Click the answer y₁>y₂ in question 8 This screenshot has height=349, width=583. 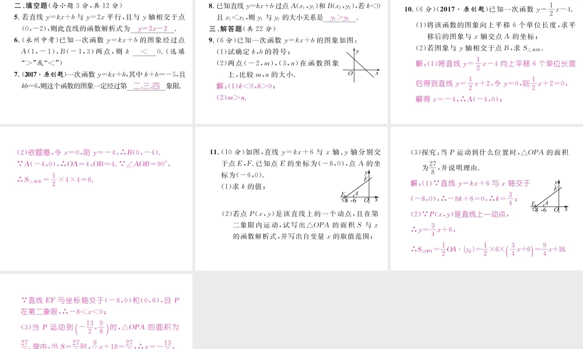tap(339, 18)
